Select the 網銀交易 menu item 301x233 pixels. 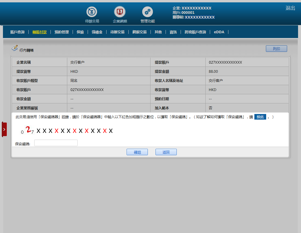coord(140,32)
